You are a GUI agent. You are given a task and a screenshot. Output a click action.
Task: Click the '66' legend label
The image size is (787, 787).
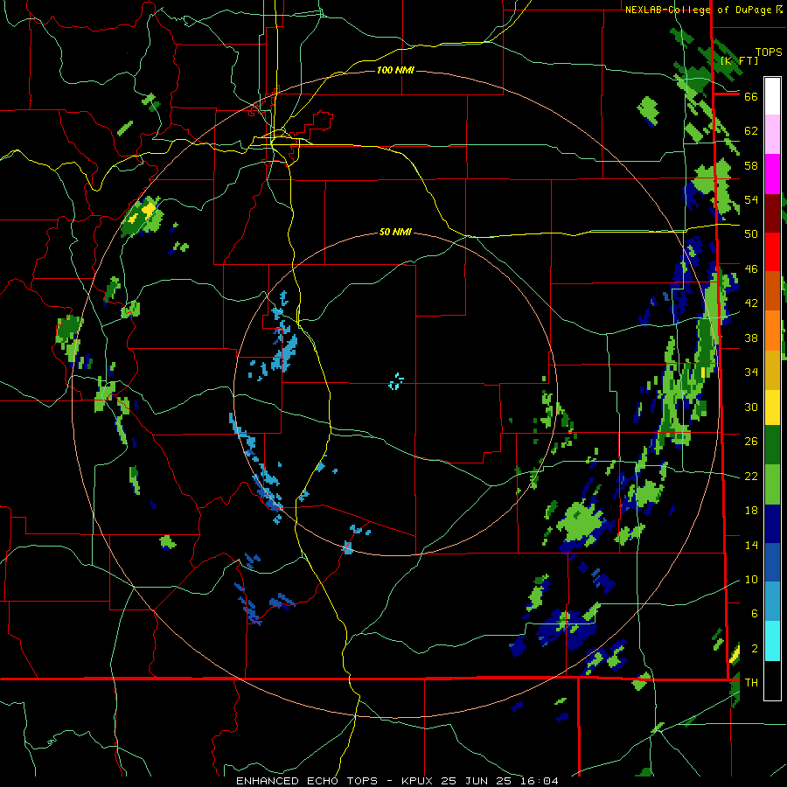pyautogui.click(x=751, y=96)
